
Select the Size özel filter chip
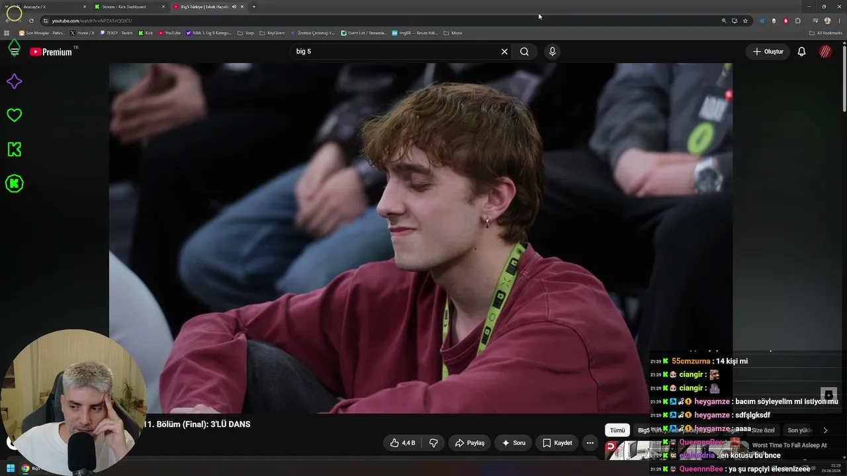point(763,430)
